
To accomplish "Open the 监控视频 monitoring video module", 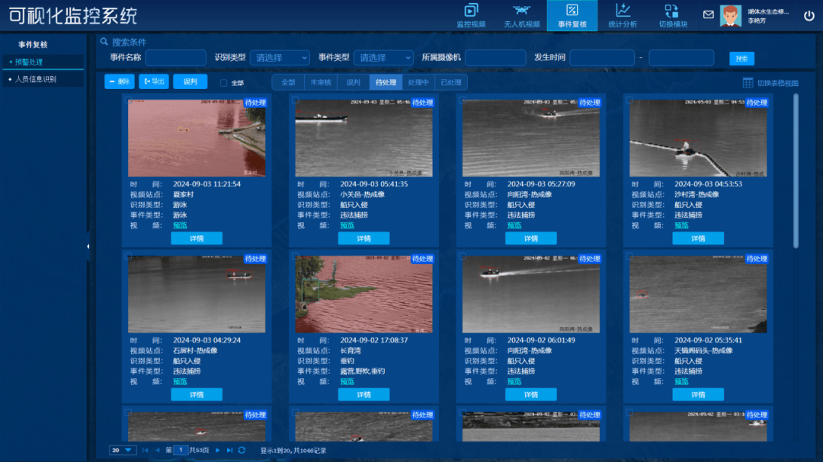I will [x=471, y=16].
